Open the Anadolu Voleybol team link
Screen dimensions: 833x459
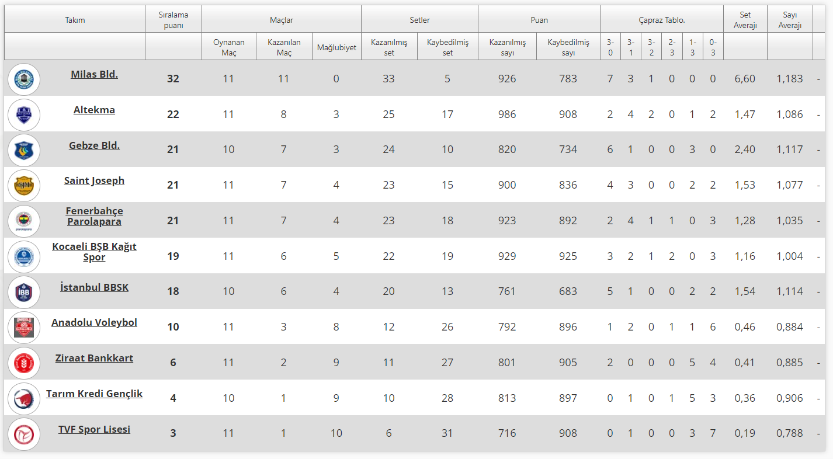(x=94, y=322)
